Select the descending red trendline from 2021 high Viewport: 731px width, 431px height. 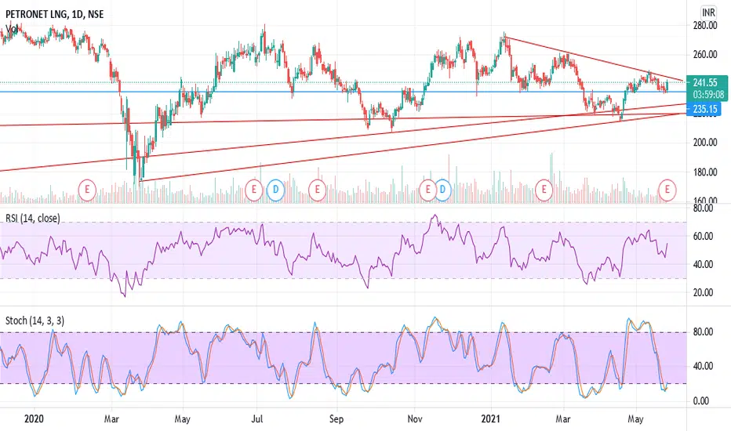click(x=592, y=59)
